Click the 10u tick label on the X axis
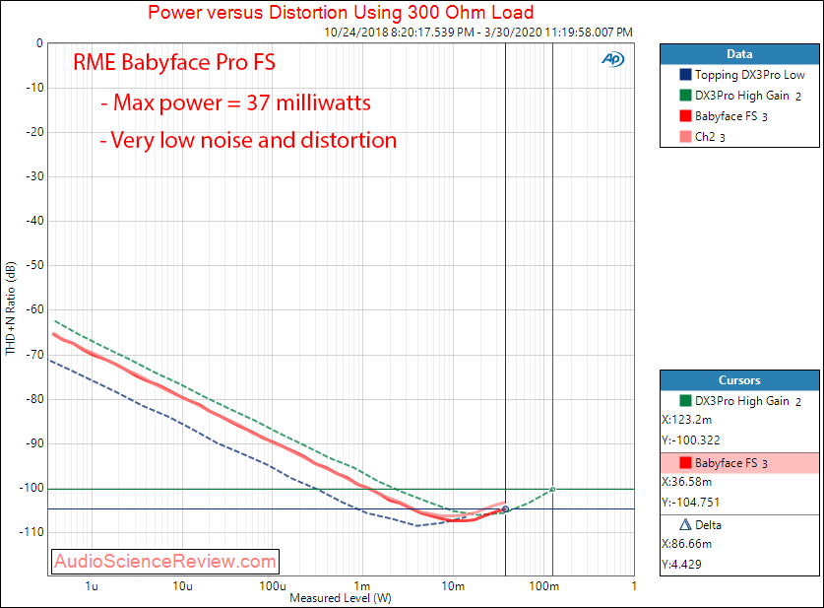Viewport: 824px width, 608px height. pos(182,586)
